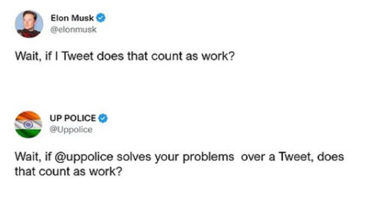The image size is (384, 216).
Task: Open the UP POLICE flag avatar
Action: [28, 124]
